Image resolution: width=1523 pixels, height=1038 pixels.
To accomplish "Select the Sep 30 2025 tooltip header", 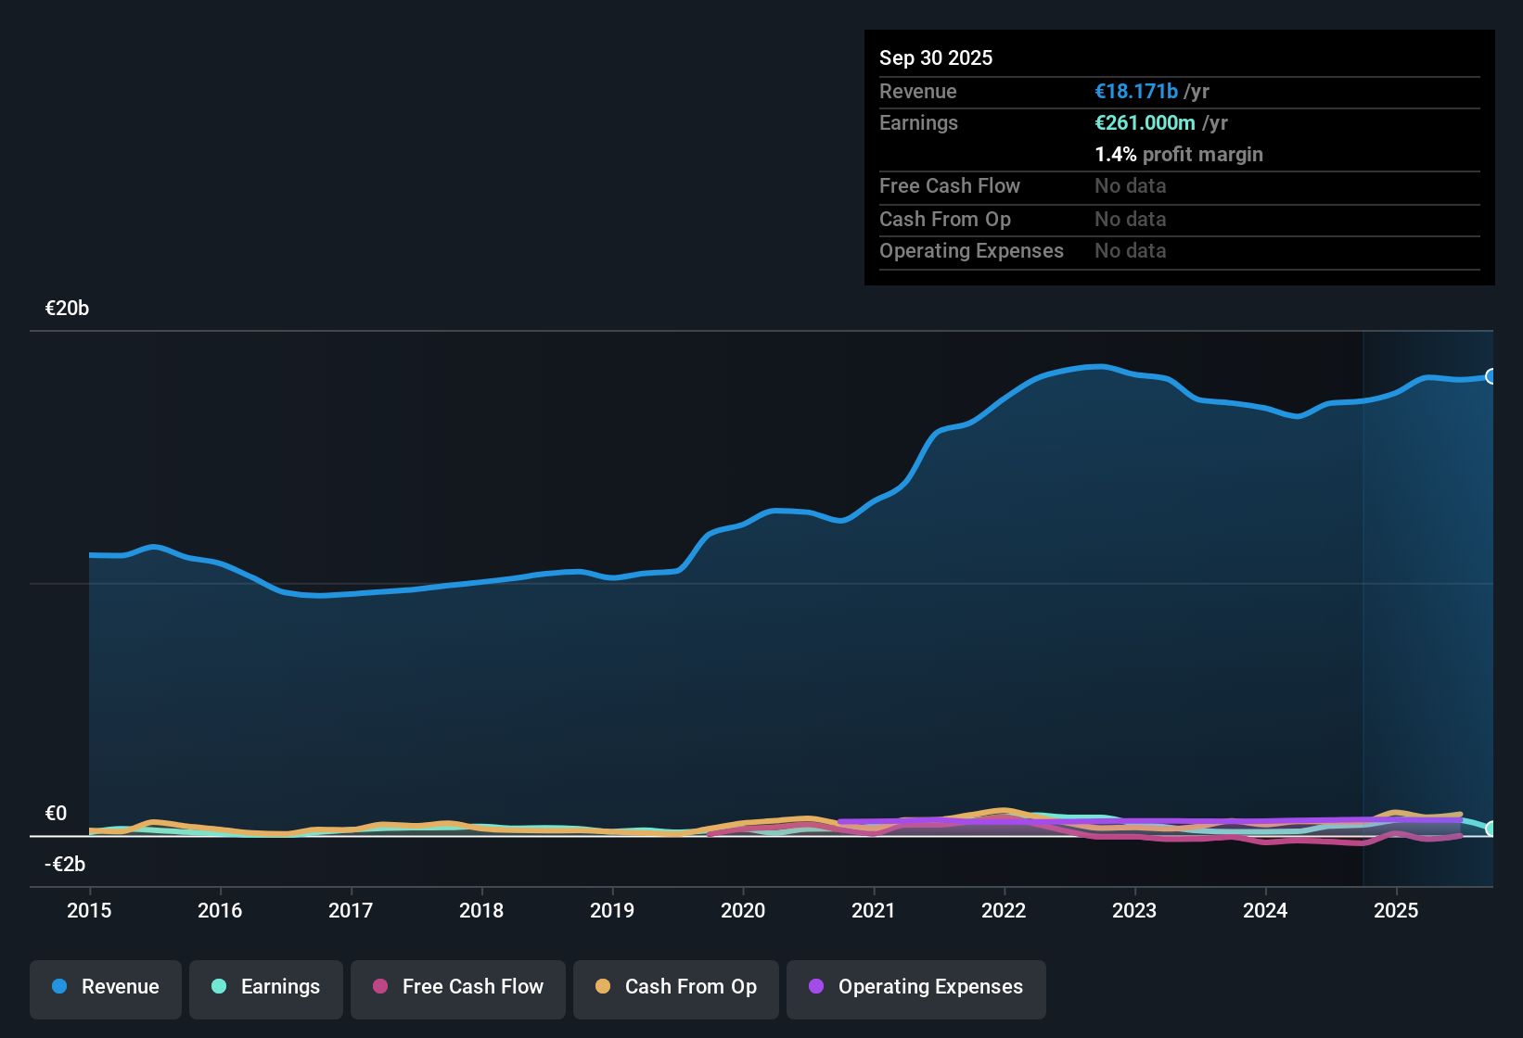I will 936,57.
